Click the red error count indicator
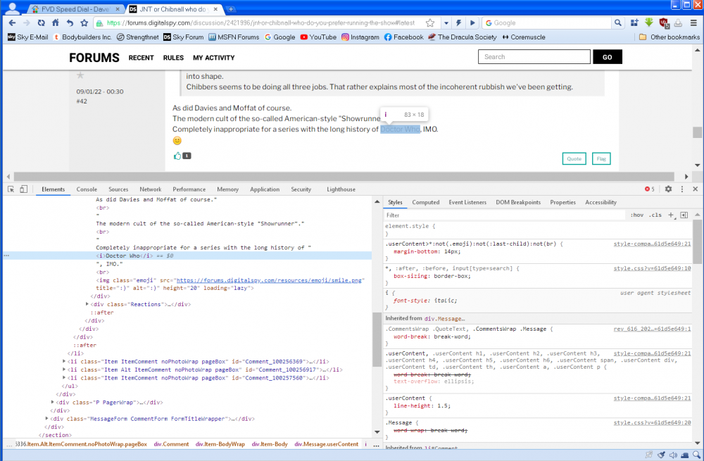 (x=649, y=189)
